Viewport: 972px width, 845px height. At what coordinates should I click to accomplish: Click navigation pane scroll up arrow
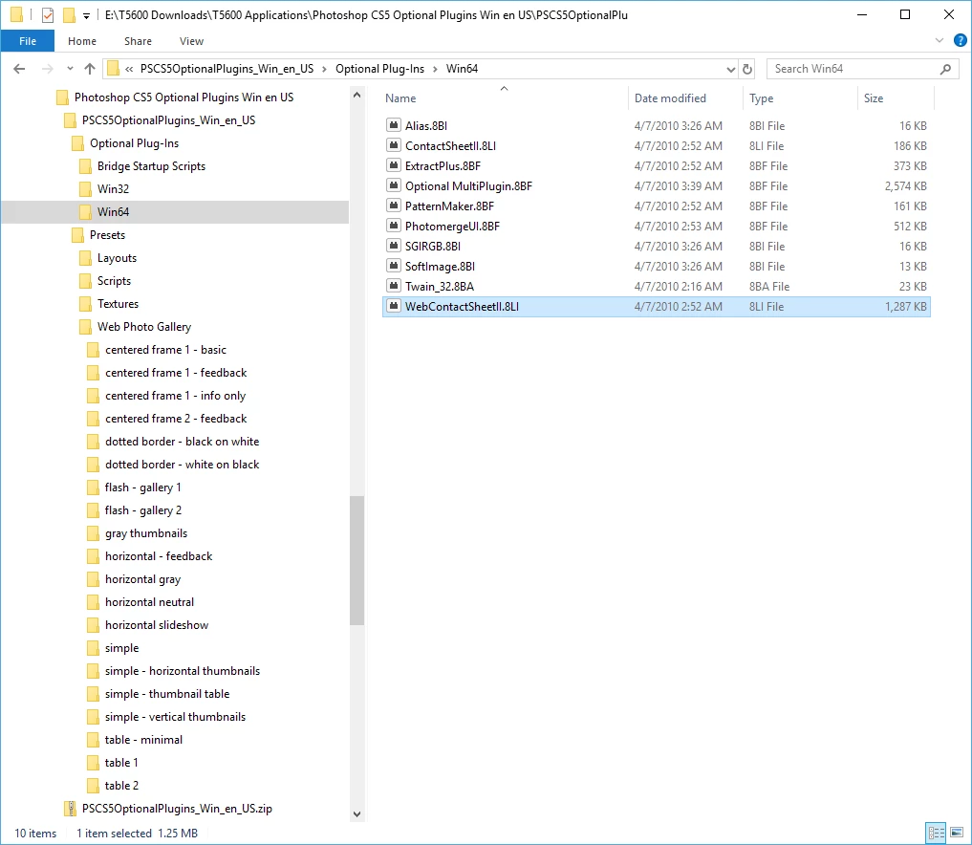[356, 96]
